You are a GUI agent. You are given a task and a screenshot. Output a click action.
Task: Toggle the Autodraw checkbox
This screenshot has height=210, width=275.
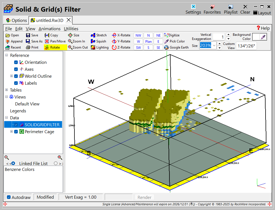click(x=9, y=197)
